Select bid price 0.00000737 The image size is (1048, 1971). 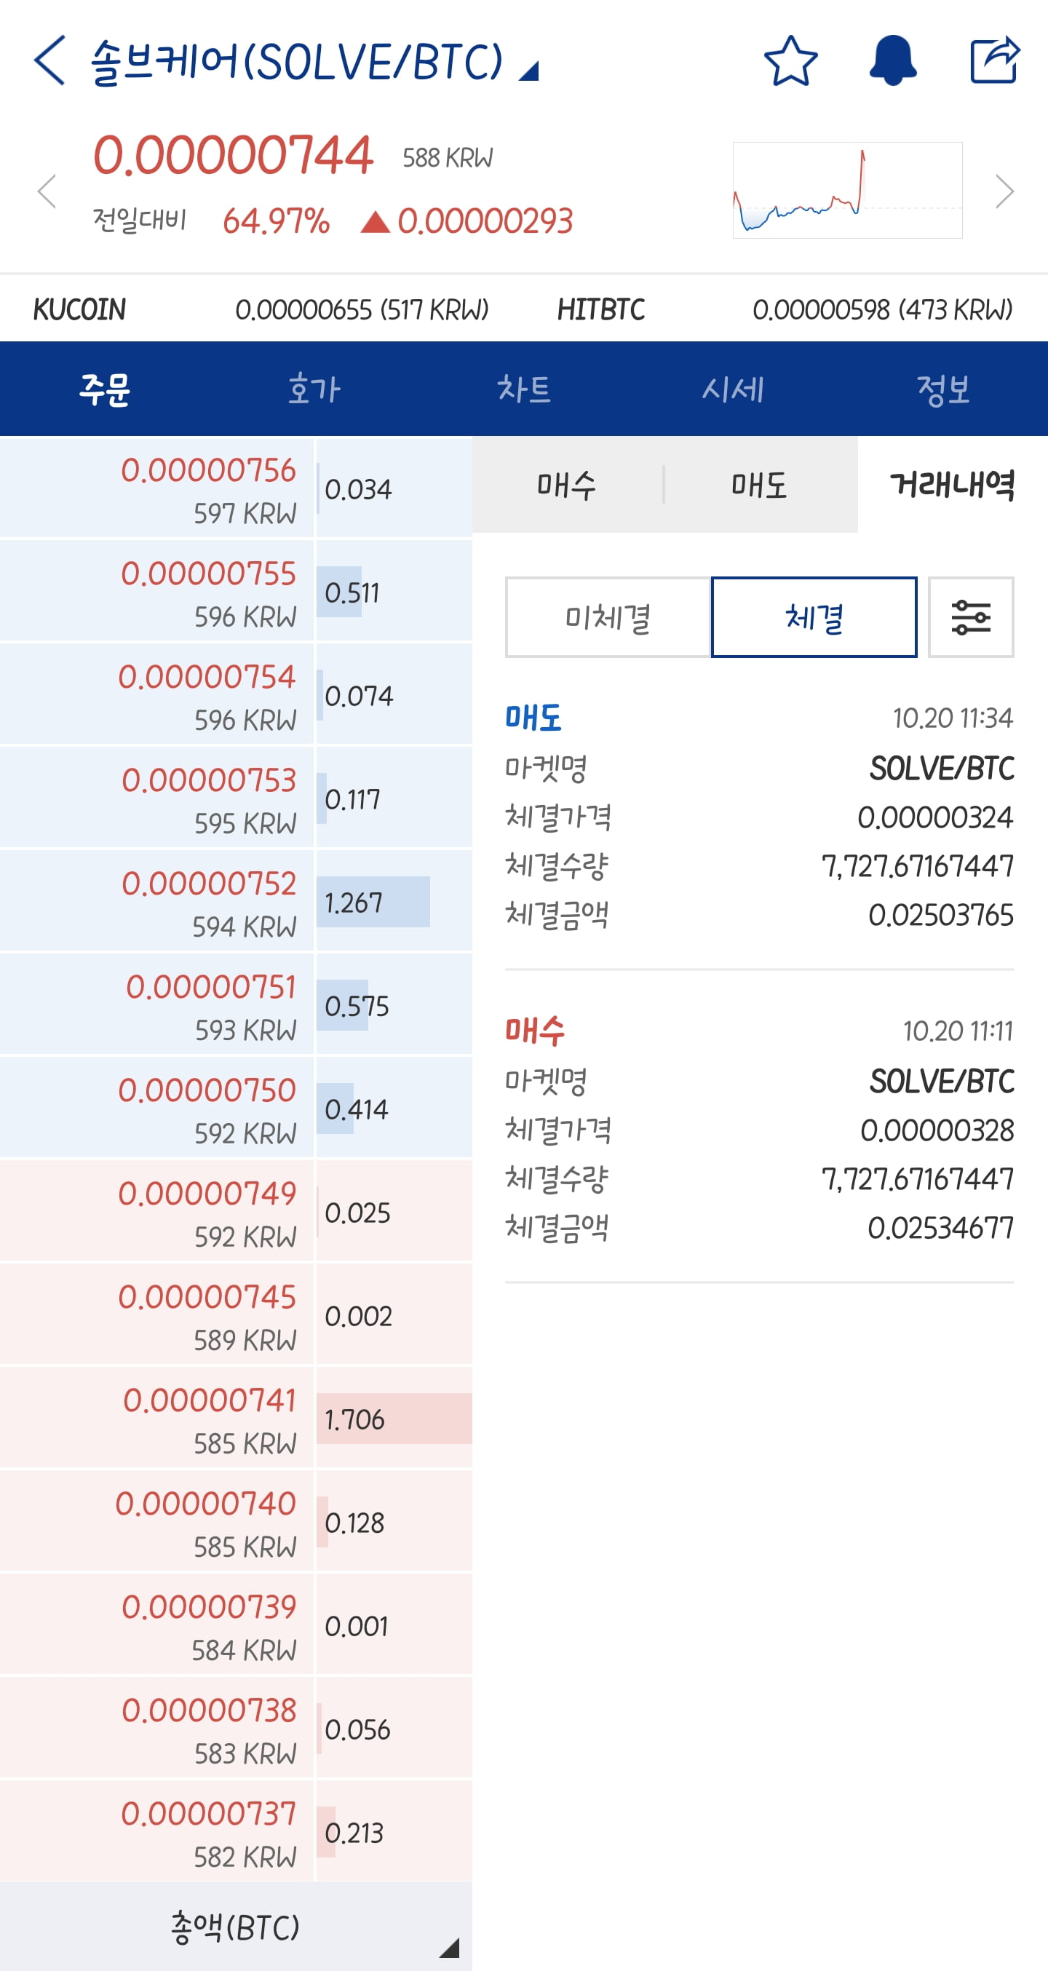point(156,1831)
